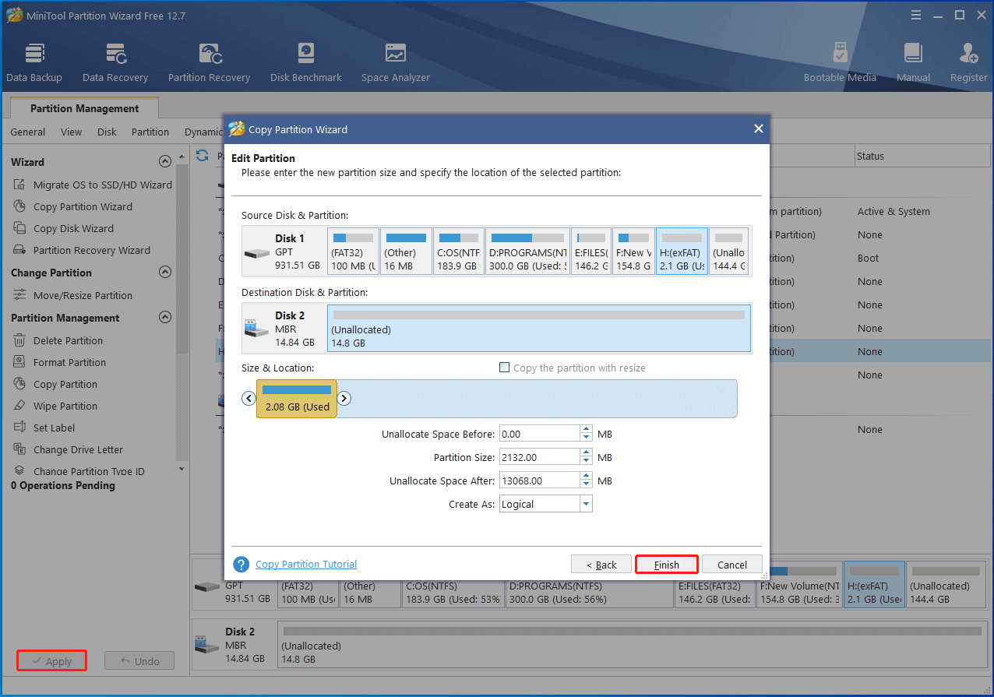The image size is (994, 697).
Task: Click the refresh icon next to the partition list
Action: click(203, 156)
